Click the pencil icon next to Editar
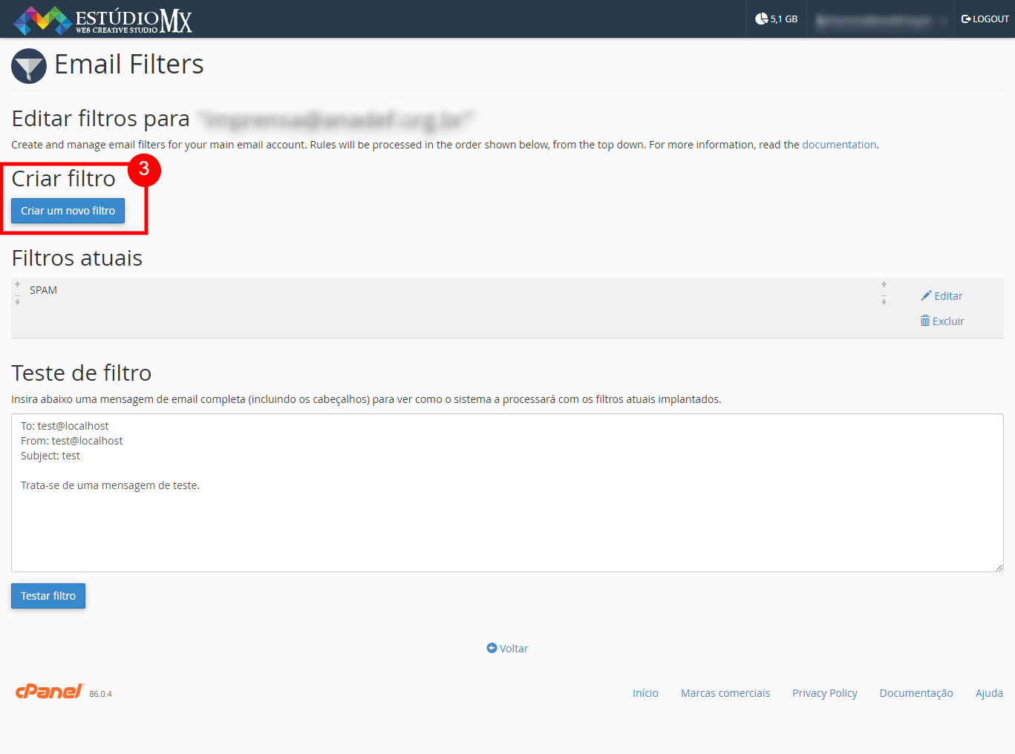The height and width of the screenshot is (754, 1015). tap(926, 295)
